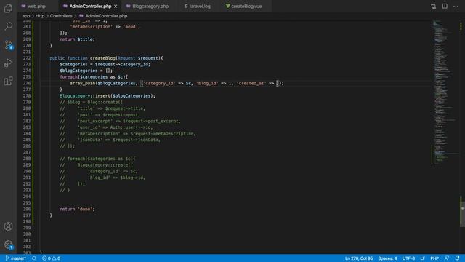Change the UTF-8 file encoding

click(408, 258)
